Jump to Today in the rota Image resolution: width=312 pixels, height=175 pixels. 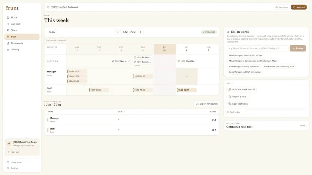[52, 32]
